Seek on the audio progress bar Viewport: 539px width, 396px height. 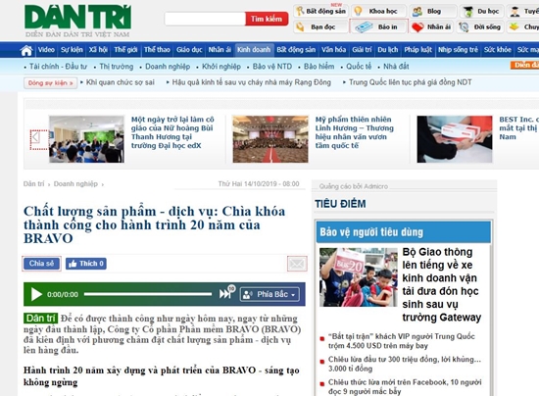click(148, 294)
